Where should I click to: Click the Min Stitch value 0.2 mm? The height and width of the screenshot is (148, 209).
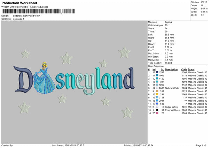tap(169, 57)
